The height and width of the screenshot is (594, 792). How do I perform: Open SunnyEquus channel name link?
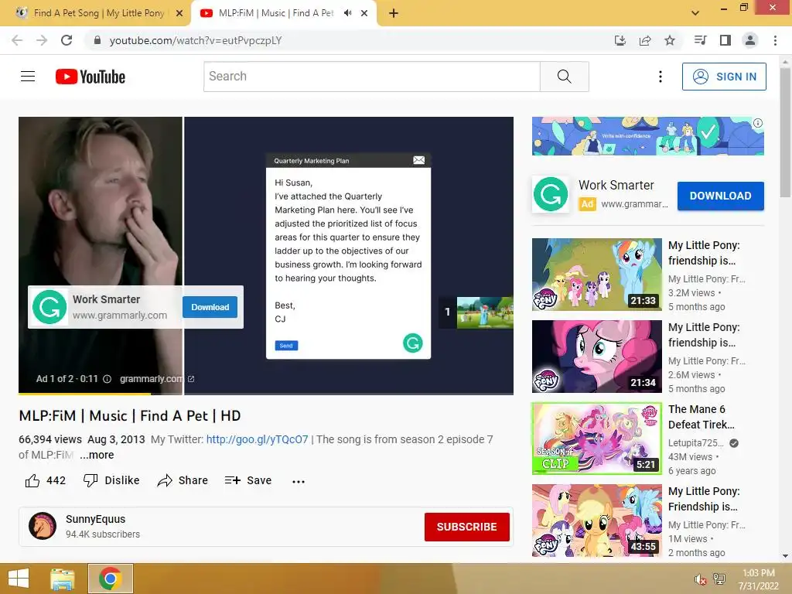click(x=95, y=519)
